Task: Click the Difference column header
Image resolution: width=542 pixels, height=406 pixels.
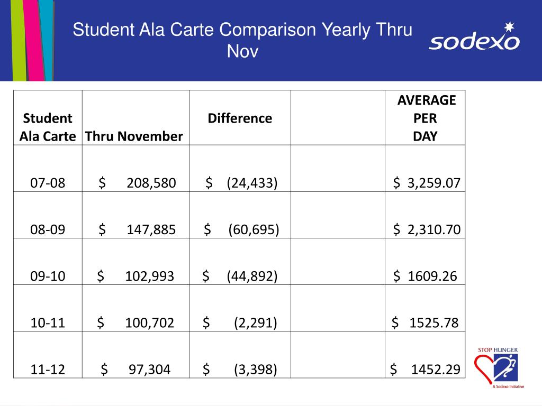Action: tap(240, 118)
